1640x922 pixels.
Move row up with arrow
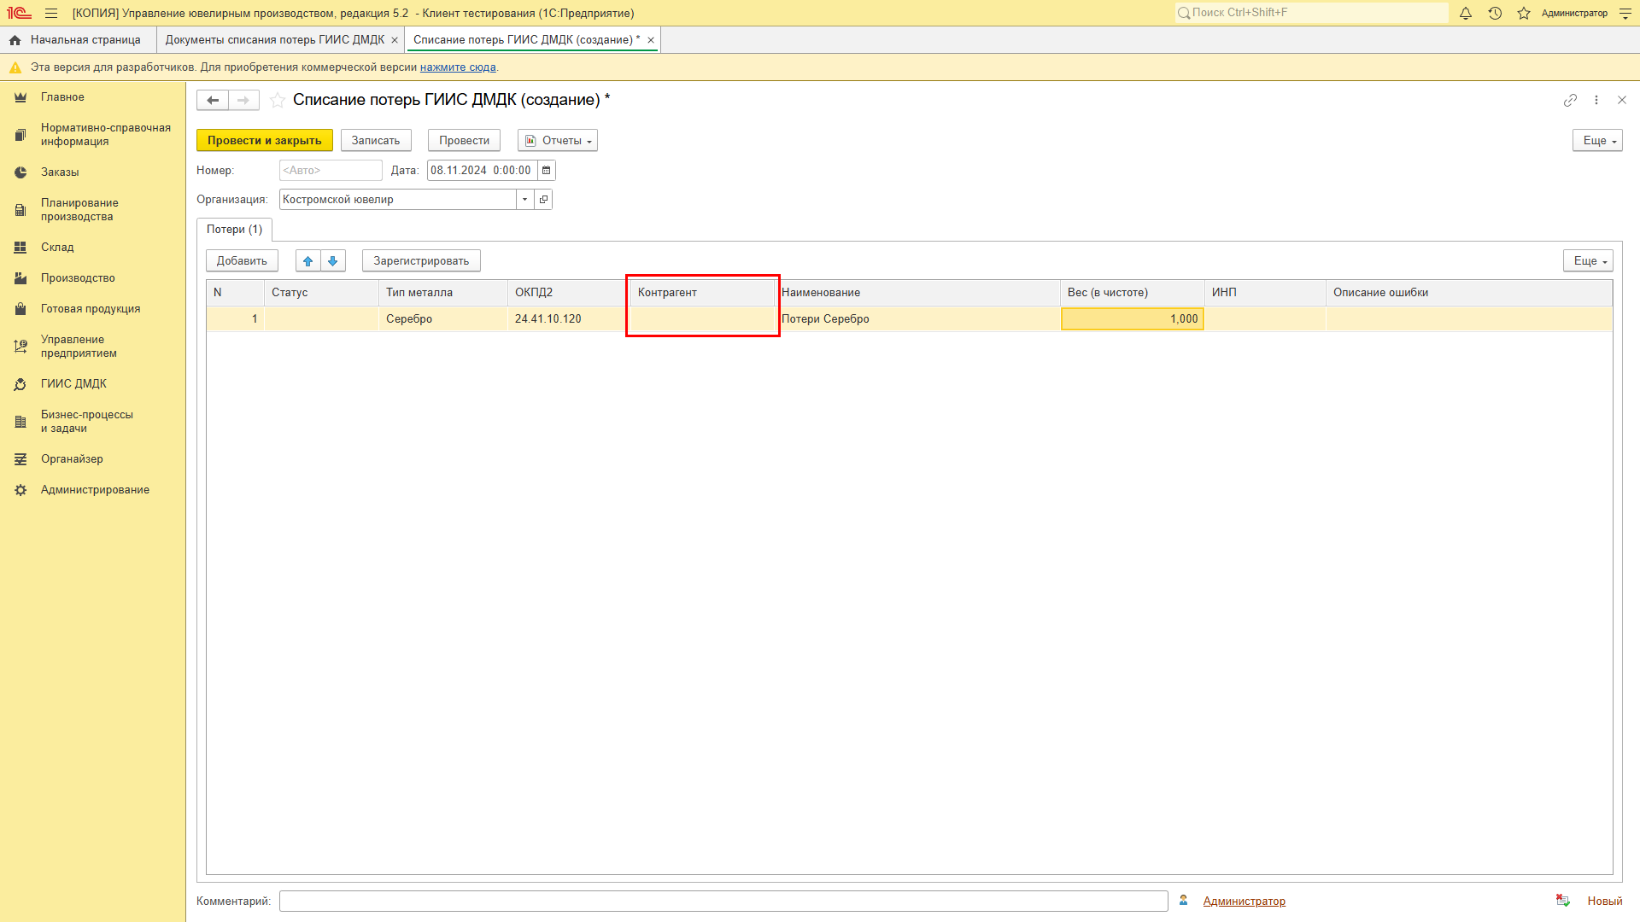tap(308, 261)
